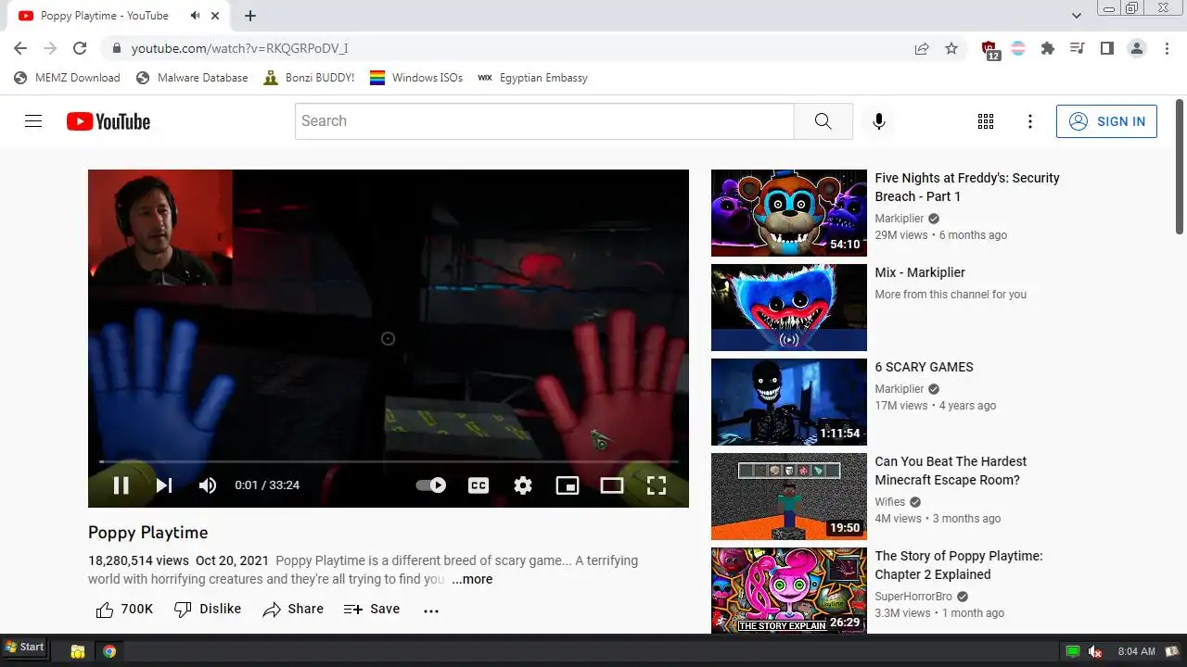Open Chrome's three-dot menu
Screen dimensions: 1187x667
1167,48
